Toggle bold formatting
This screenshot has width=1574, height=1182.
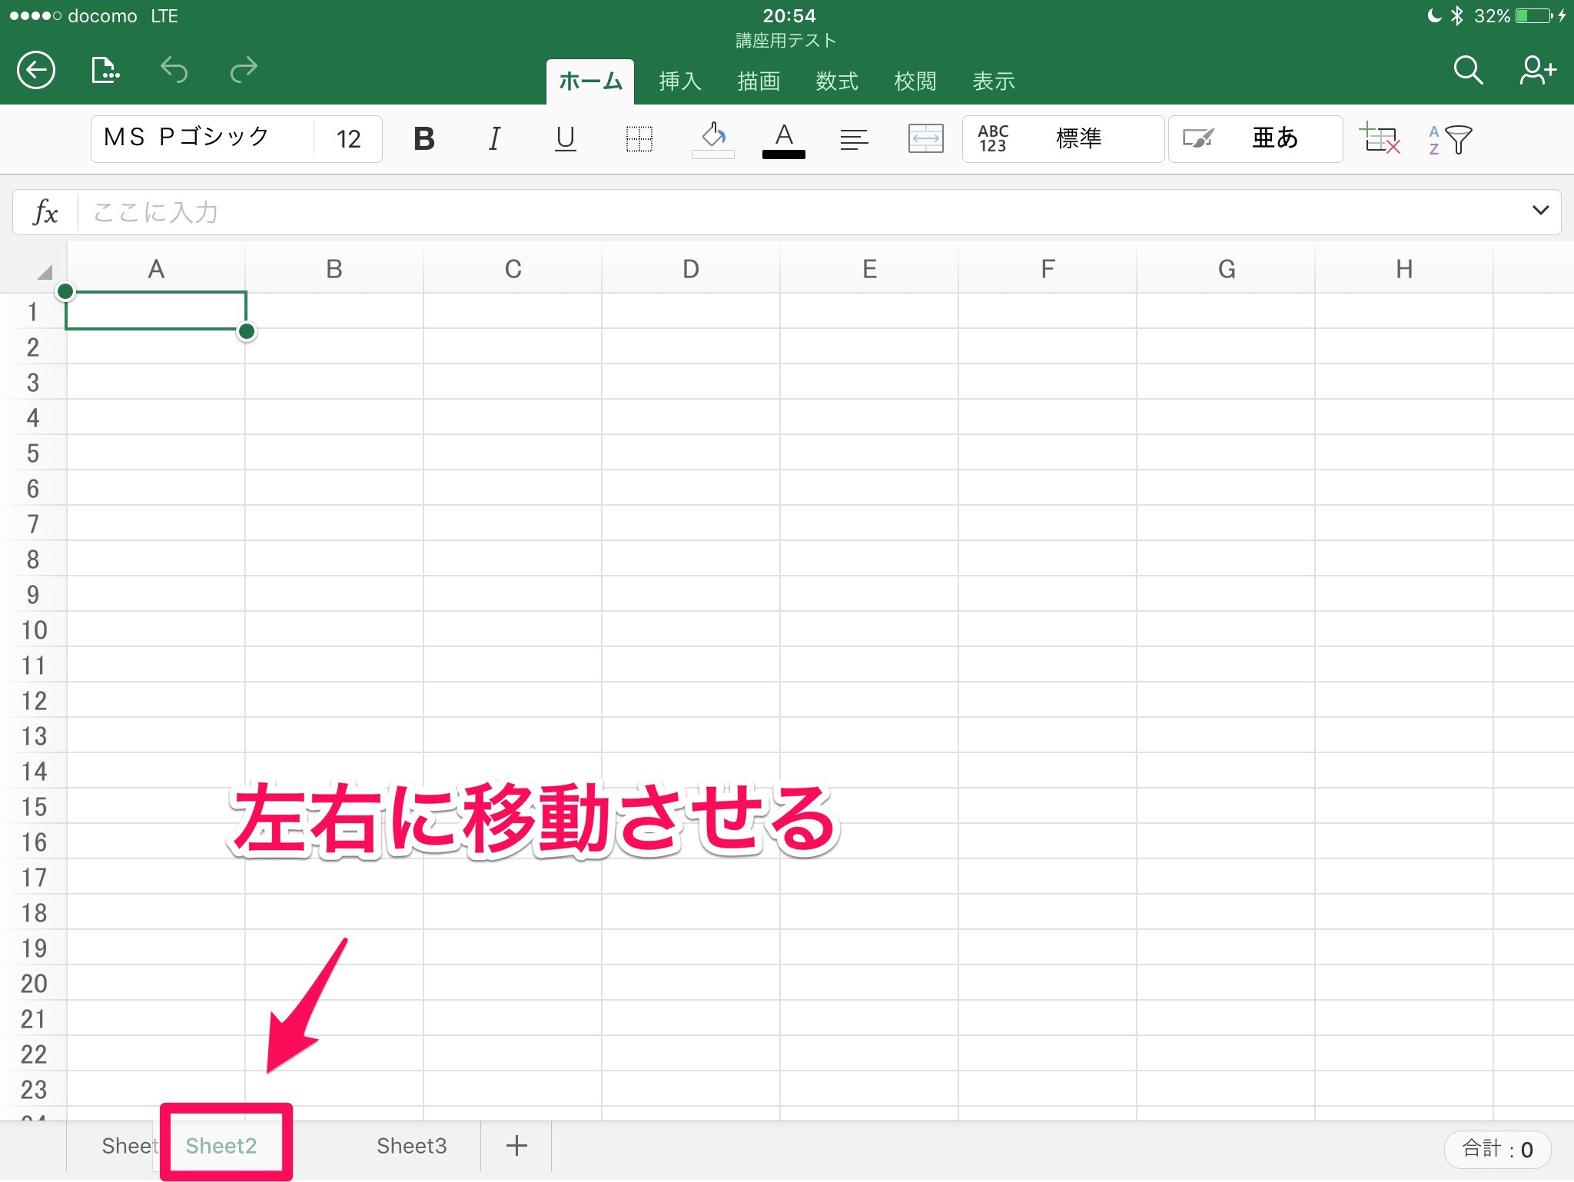click(423, 139)
